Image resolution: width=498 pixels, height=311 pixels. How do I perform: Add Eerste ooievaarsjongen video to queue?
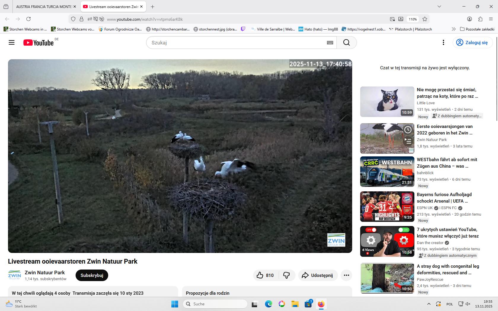[408, 141]
